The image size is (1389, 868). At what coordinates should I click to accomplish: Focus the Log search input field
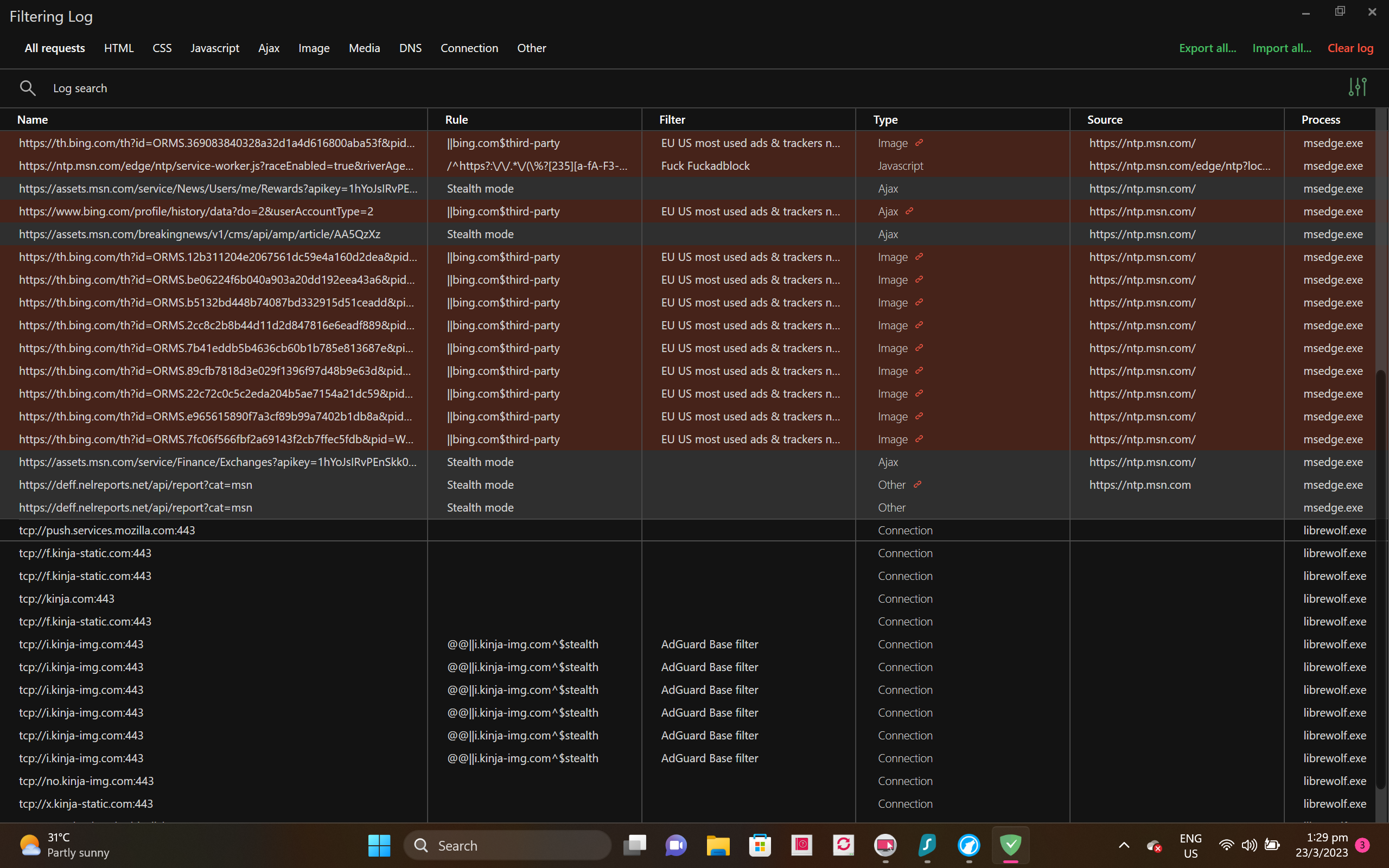pos(345,88)
